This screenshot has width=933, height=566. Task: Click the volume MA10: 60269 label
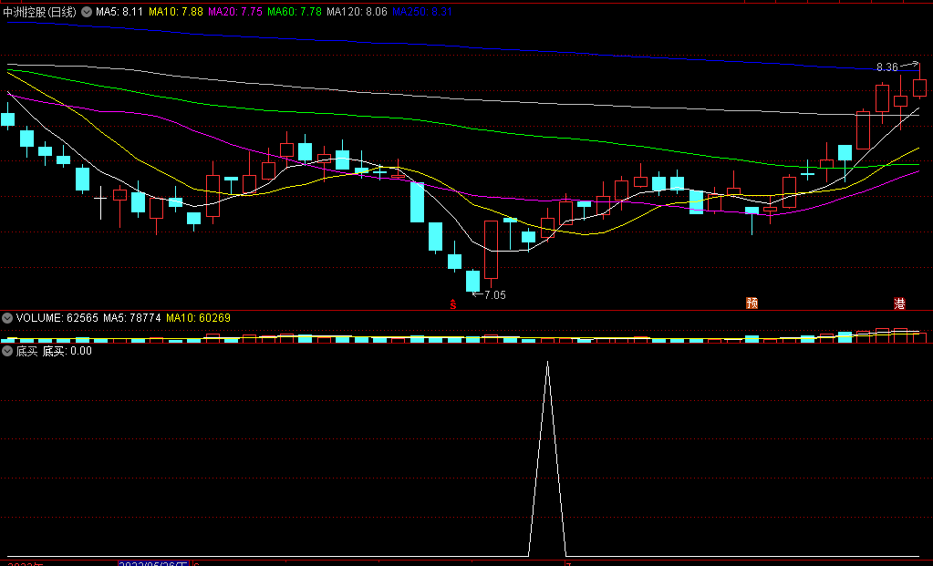click(198, 318)
